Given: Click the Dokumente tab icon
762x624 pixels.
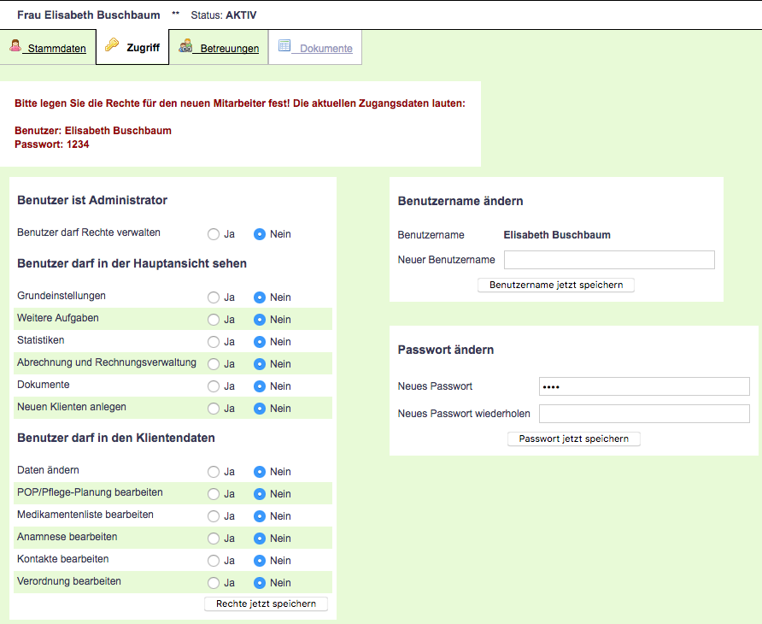Looking at the screenshot, I should pos(284,46).
